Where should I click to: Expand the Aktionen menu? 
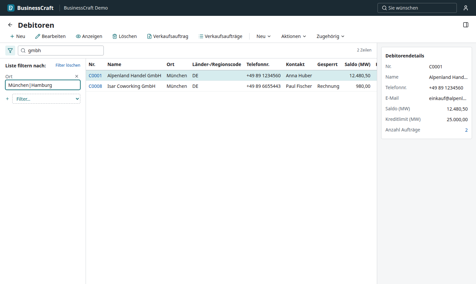pyautogui.click(x=294, y=36)
